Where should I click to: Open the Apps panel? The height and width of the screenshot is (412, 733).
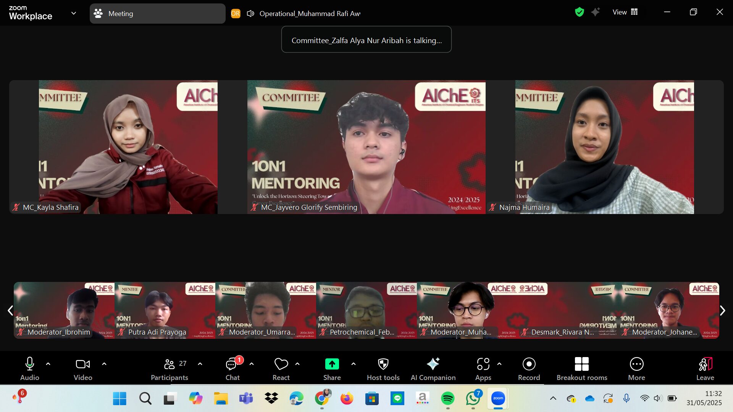(x=483, y=369)
